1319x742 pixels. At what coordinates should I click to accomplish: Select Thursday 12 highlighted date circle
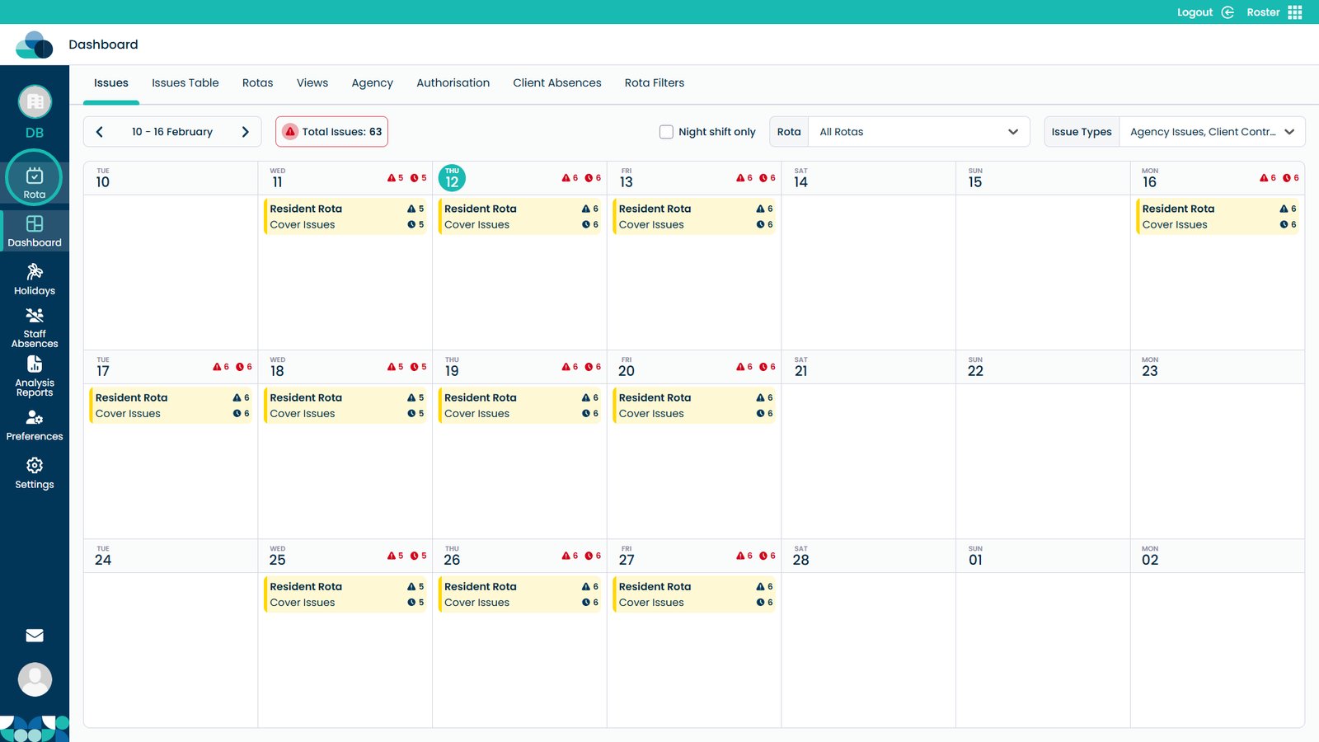pyautogui.click(x=452, y=178)
